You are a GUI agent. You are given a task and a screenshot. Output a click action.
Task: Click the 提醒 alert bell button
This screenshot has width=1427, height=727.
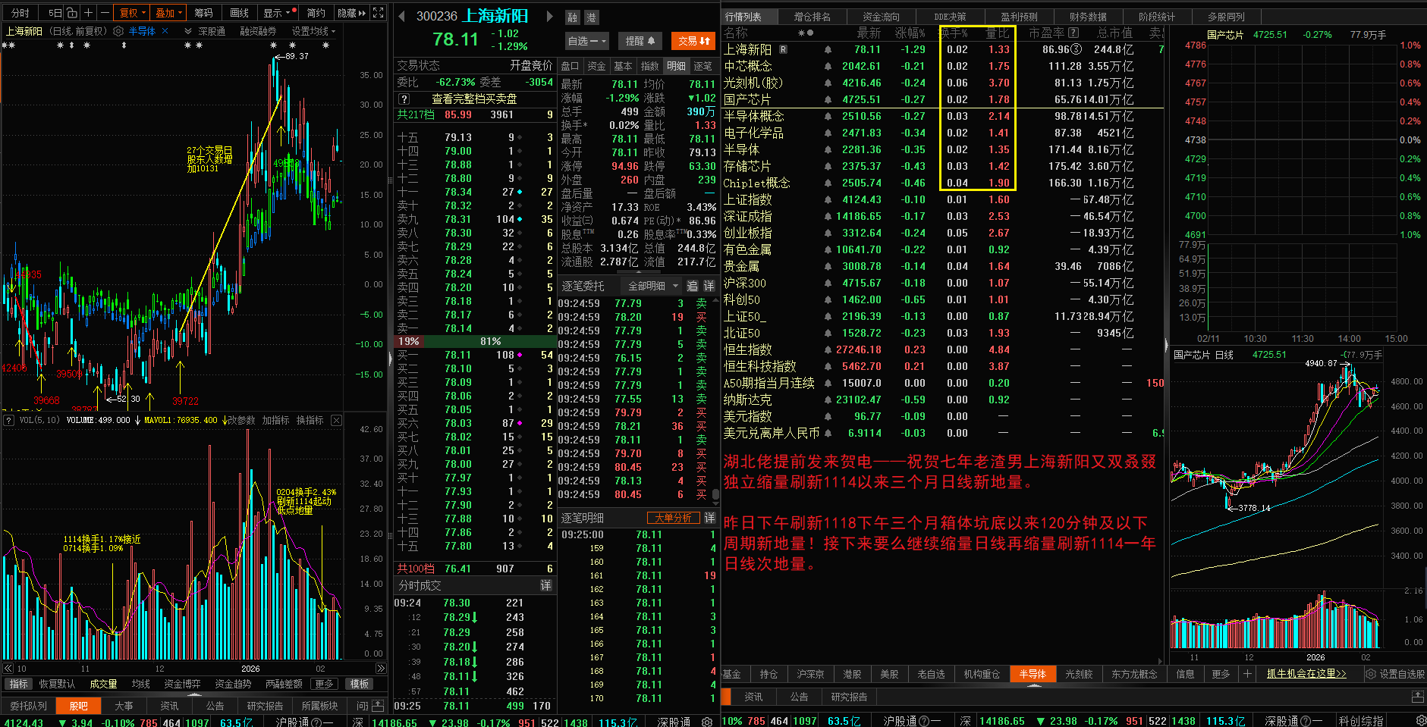[x=640, y=41]
